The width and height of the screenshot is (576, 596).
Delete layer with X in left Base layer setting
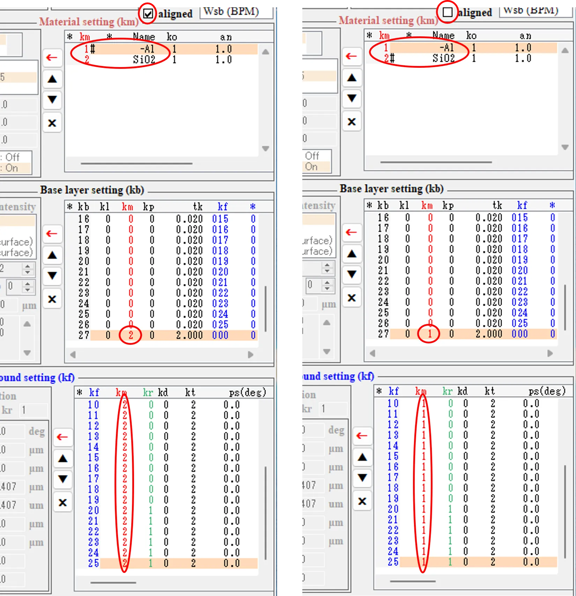52,299
